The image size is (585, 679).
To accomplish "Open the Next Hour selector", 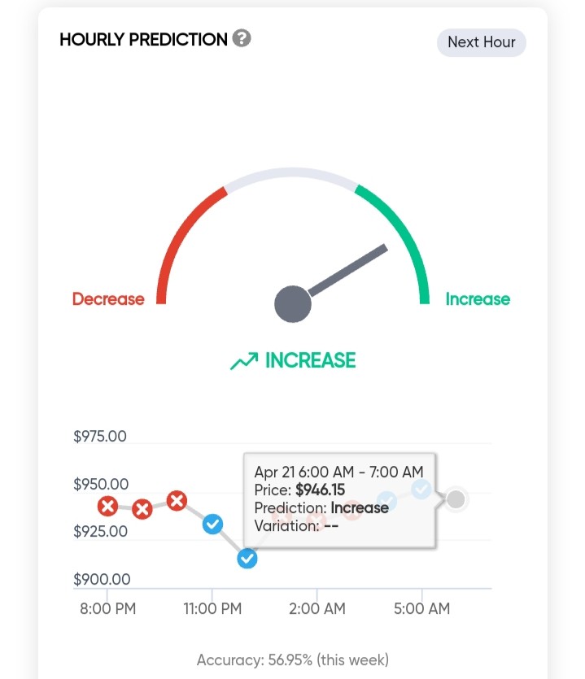I will (482, 42).
